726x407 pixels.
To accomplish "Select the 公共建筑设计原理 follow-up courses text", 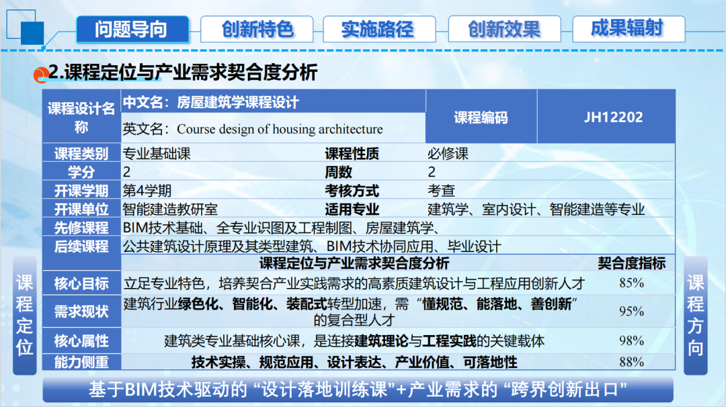I will tap(312, 246).
